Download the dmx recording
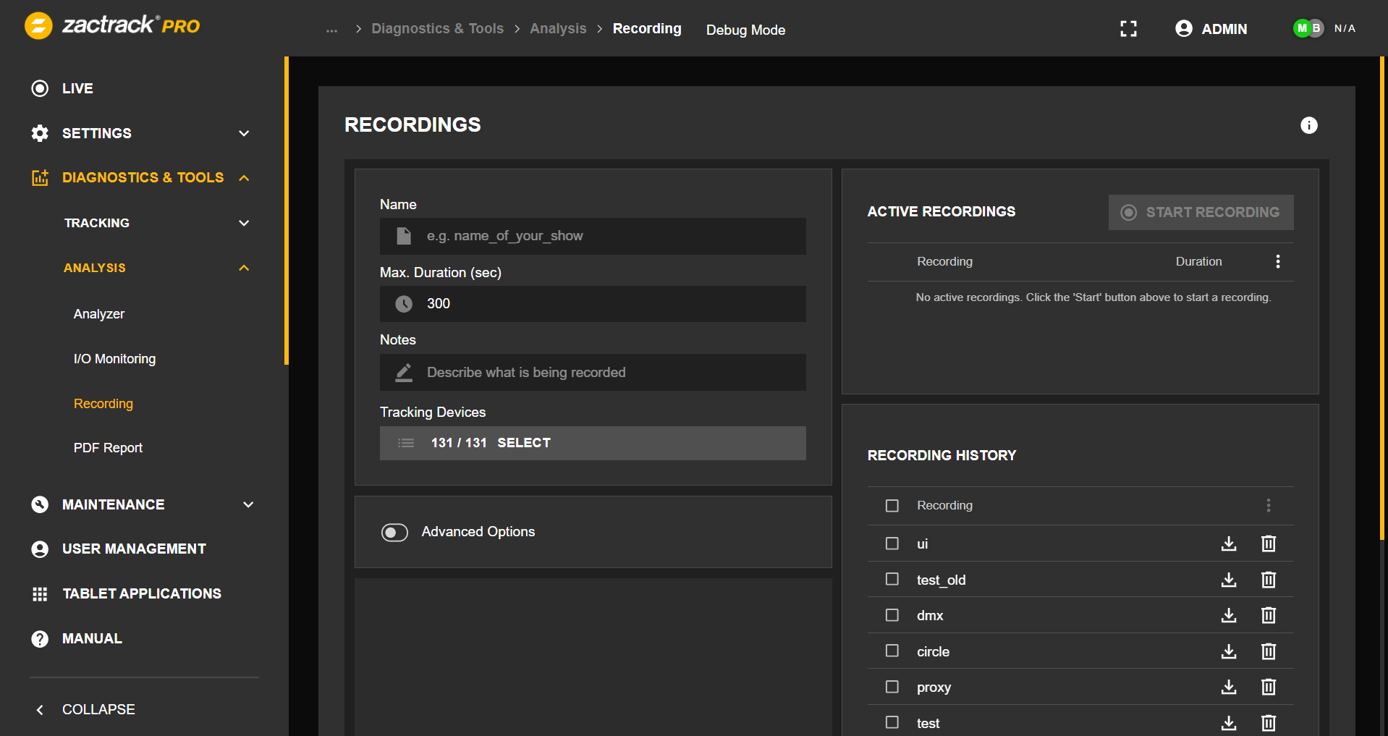Viewport: 1388px width, 736px height. 1229,615
